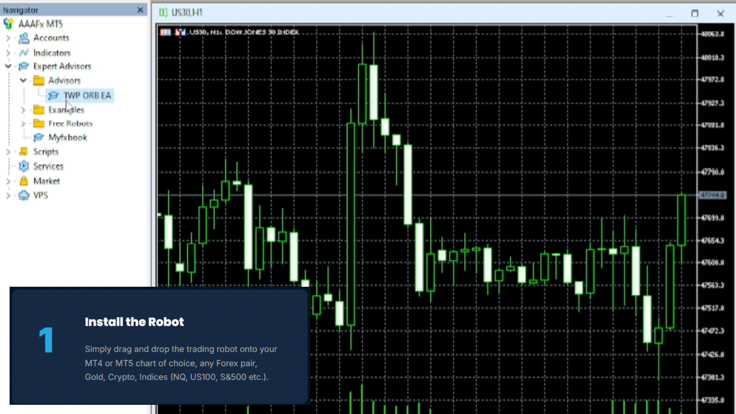Click the AAAFx MT5 logo icon
Viewport: 736px width, 414px height.
(x=8, y=24)
